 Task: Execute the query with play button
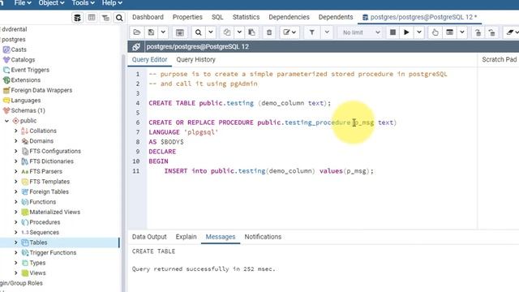point(406,32)
